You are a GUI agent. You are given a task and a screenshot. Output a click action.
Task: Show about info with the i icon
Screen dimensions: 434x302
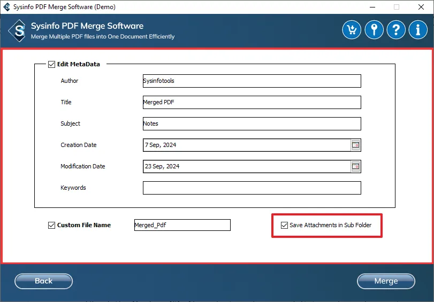[x=418, y=29]
